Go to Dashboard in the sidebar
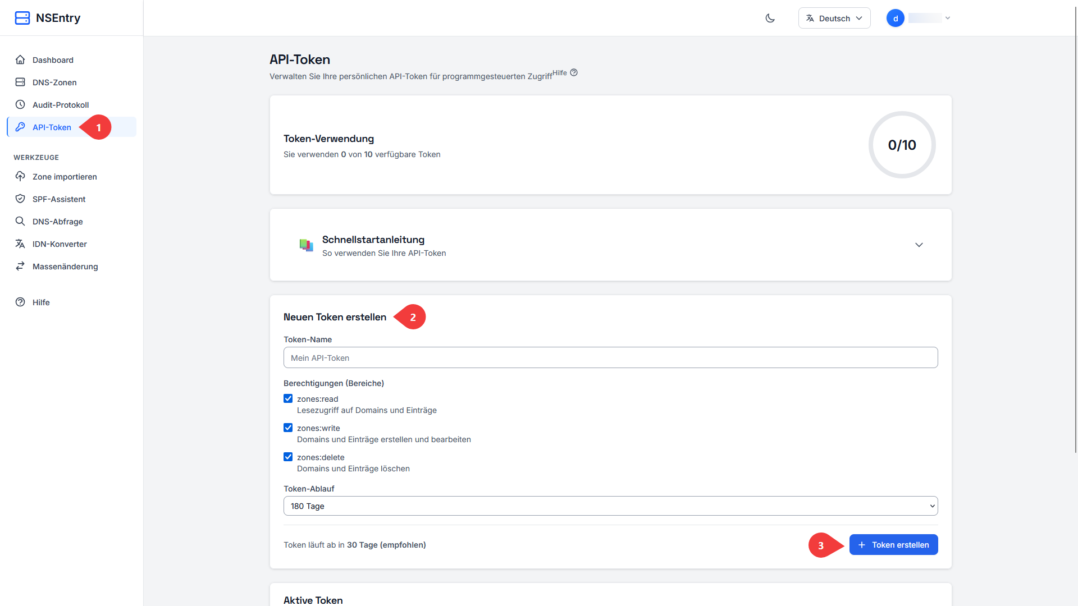 point(72,59)
